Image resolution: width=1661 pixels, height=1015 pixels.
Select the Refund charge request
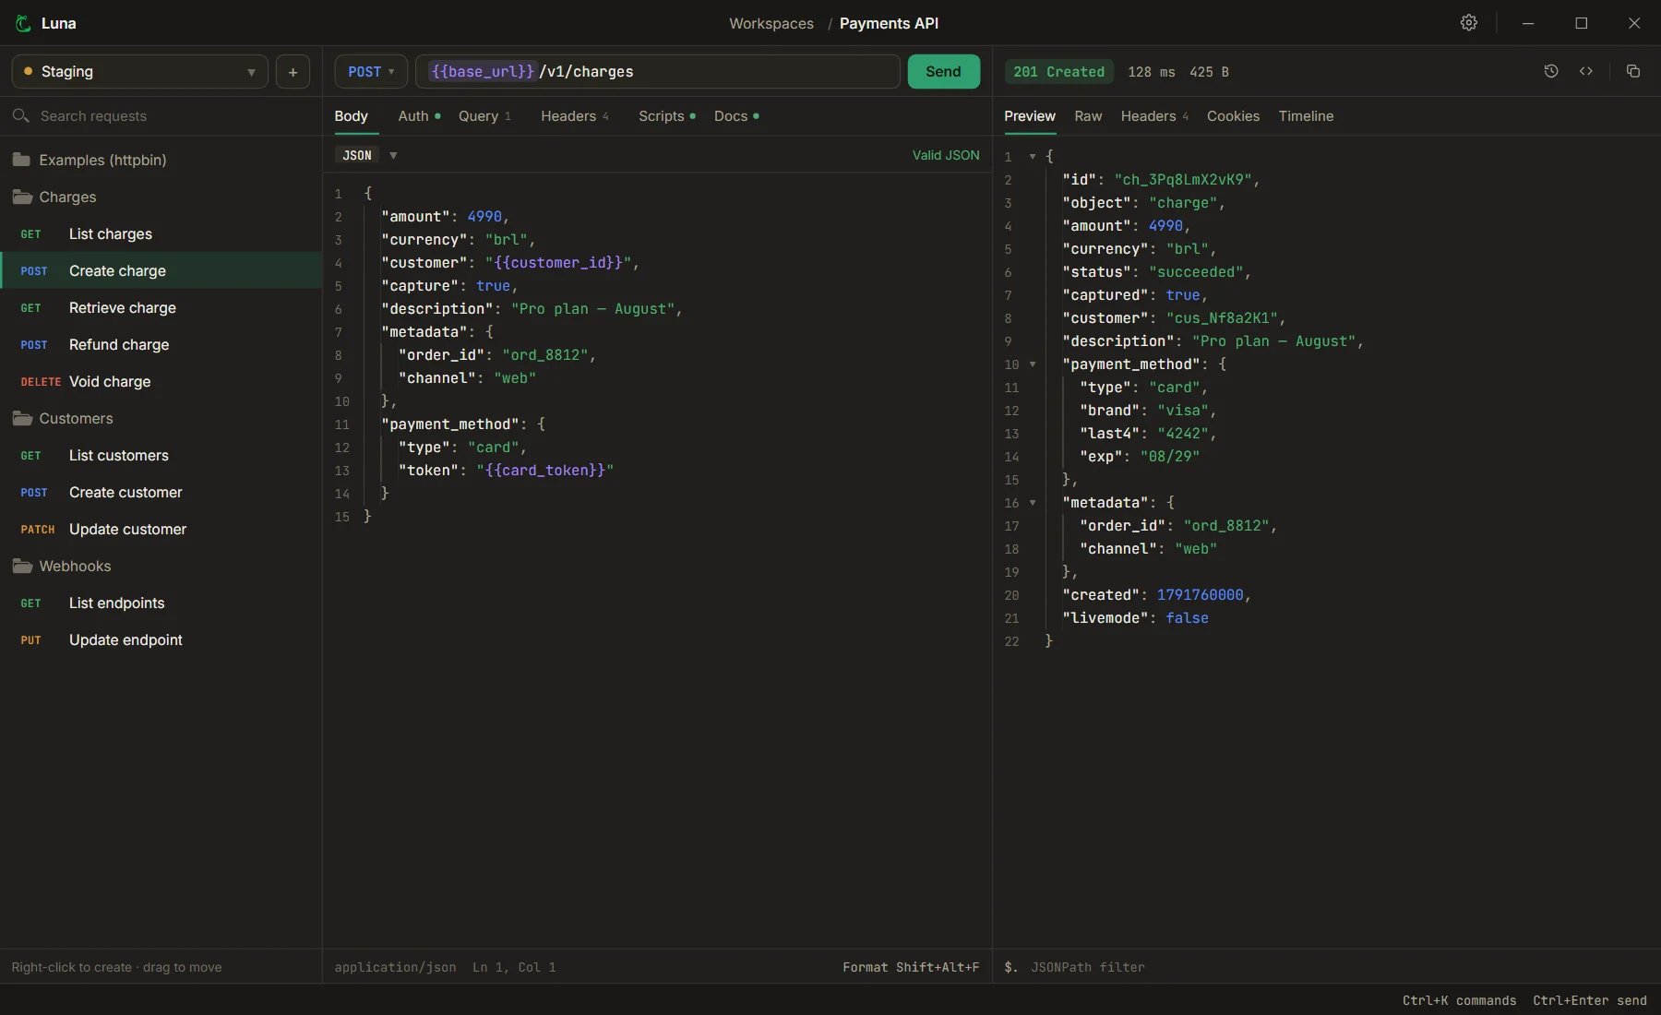tap(161, 344)
